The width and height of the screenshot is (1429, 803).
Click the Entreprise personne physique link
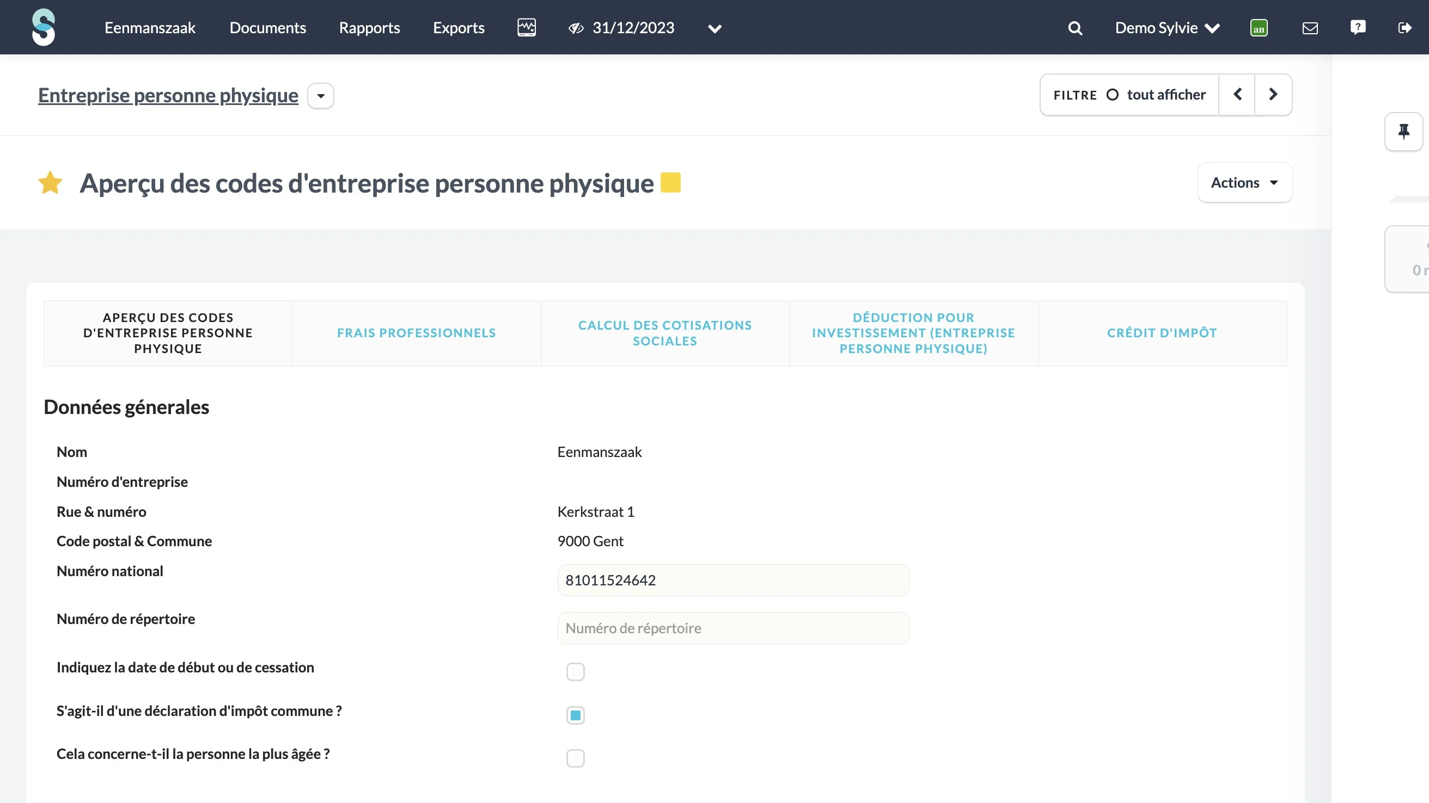point(168,95)
